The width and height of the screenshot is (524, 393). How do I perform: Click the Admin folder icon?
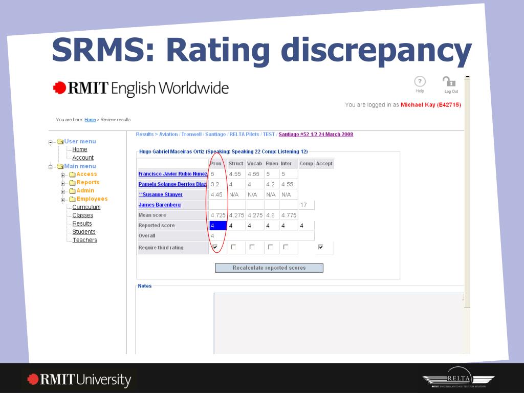point(72,191)
